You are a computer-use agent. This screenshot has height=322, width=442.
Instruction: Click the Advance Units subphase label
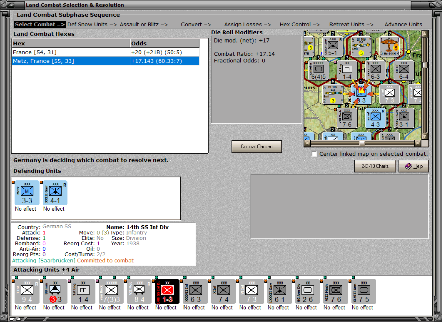(x=403, y=24)
